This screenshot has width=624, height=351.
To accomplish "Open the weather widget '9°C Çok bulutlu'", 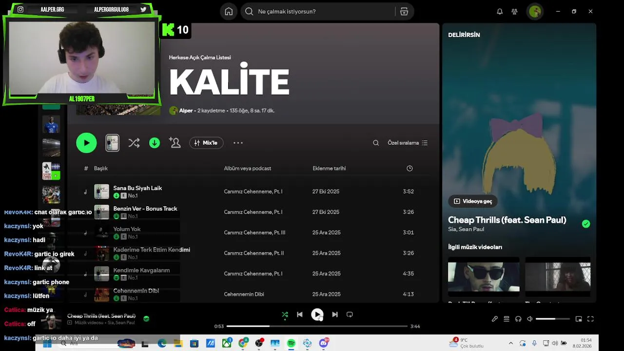I will pos(466,343).
